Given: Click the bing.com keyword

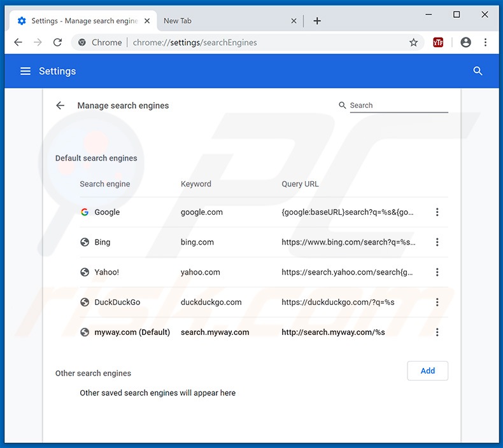Looking at the screenshot, I should pyautogui.click(x=197, y=242).
